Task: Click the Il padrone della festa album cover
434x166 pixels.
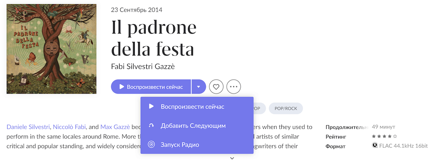Action: pos(51,49)
